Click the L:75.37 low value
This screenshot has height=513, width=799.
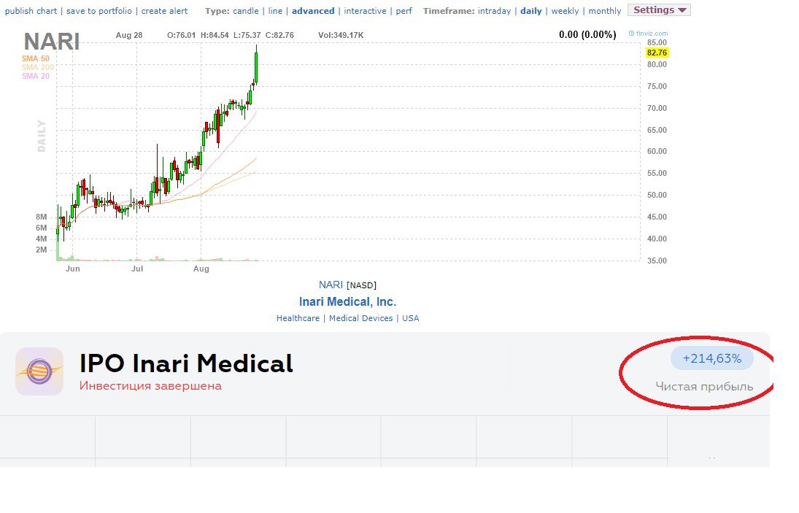(x=247, y=35)
